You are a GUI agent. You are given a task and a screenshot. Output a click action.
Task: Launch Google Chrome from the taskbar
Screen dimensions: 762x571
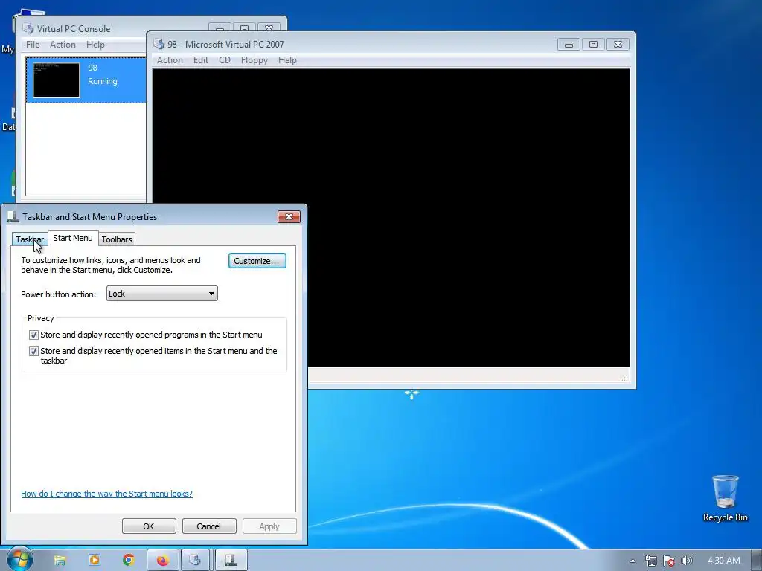click(x=128, y=561)
